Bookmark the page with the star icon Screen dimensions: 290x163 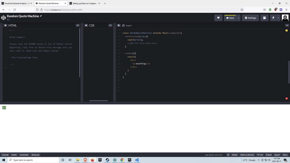[242, 10]
